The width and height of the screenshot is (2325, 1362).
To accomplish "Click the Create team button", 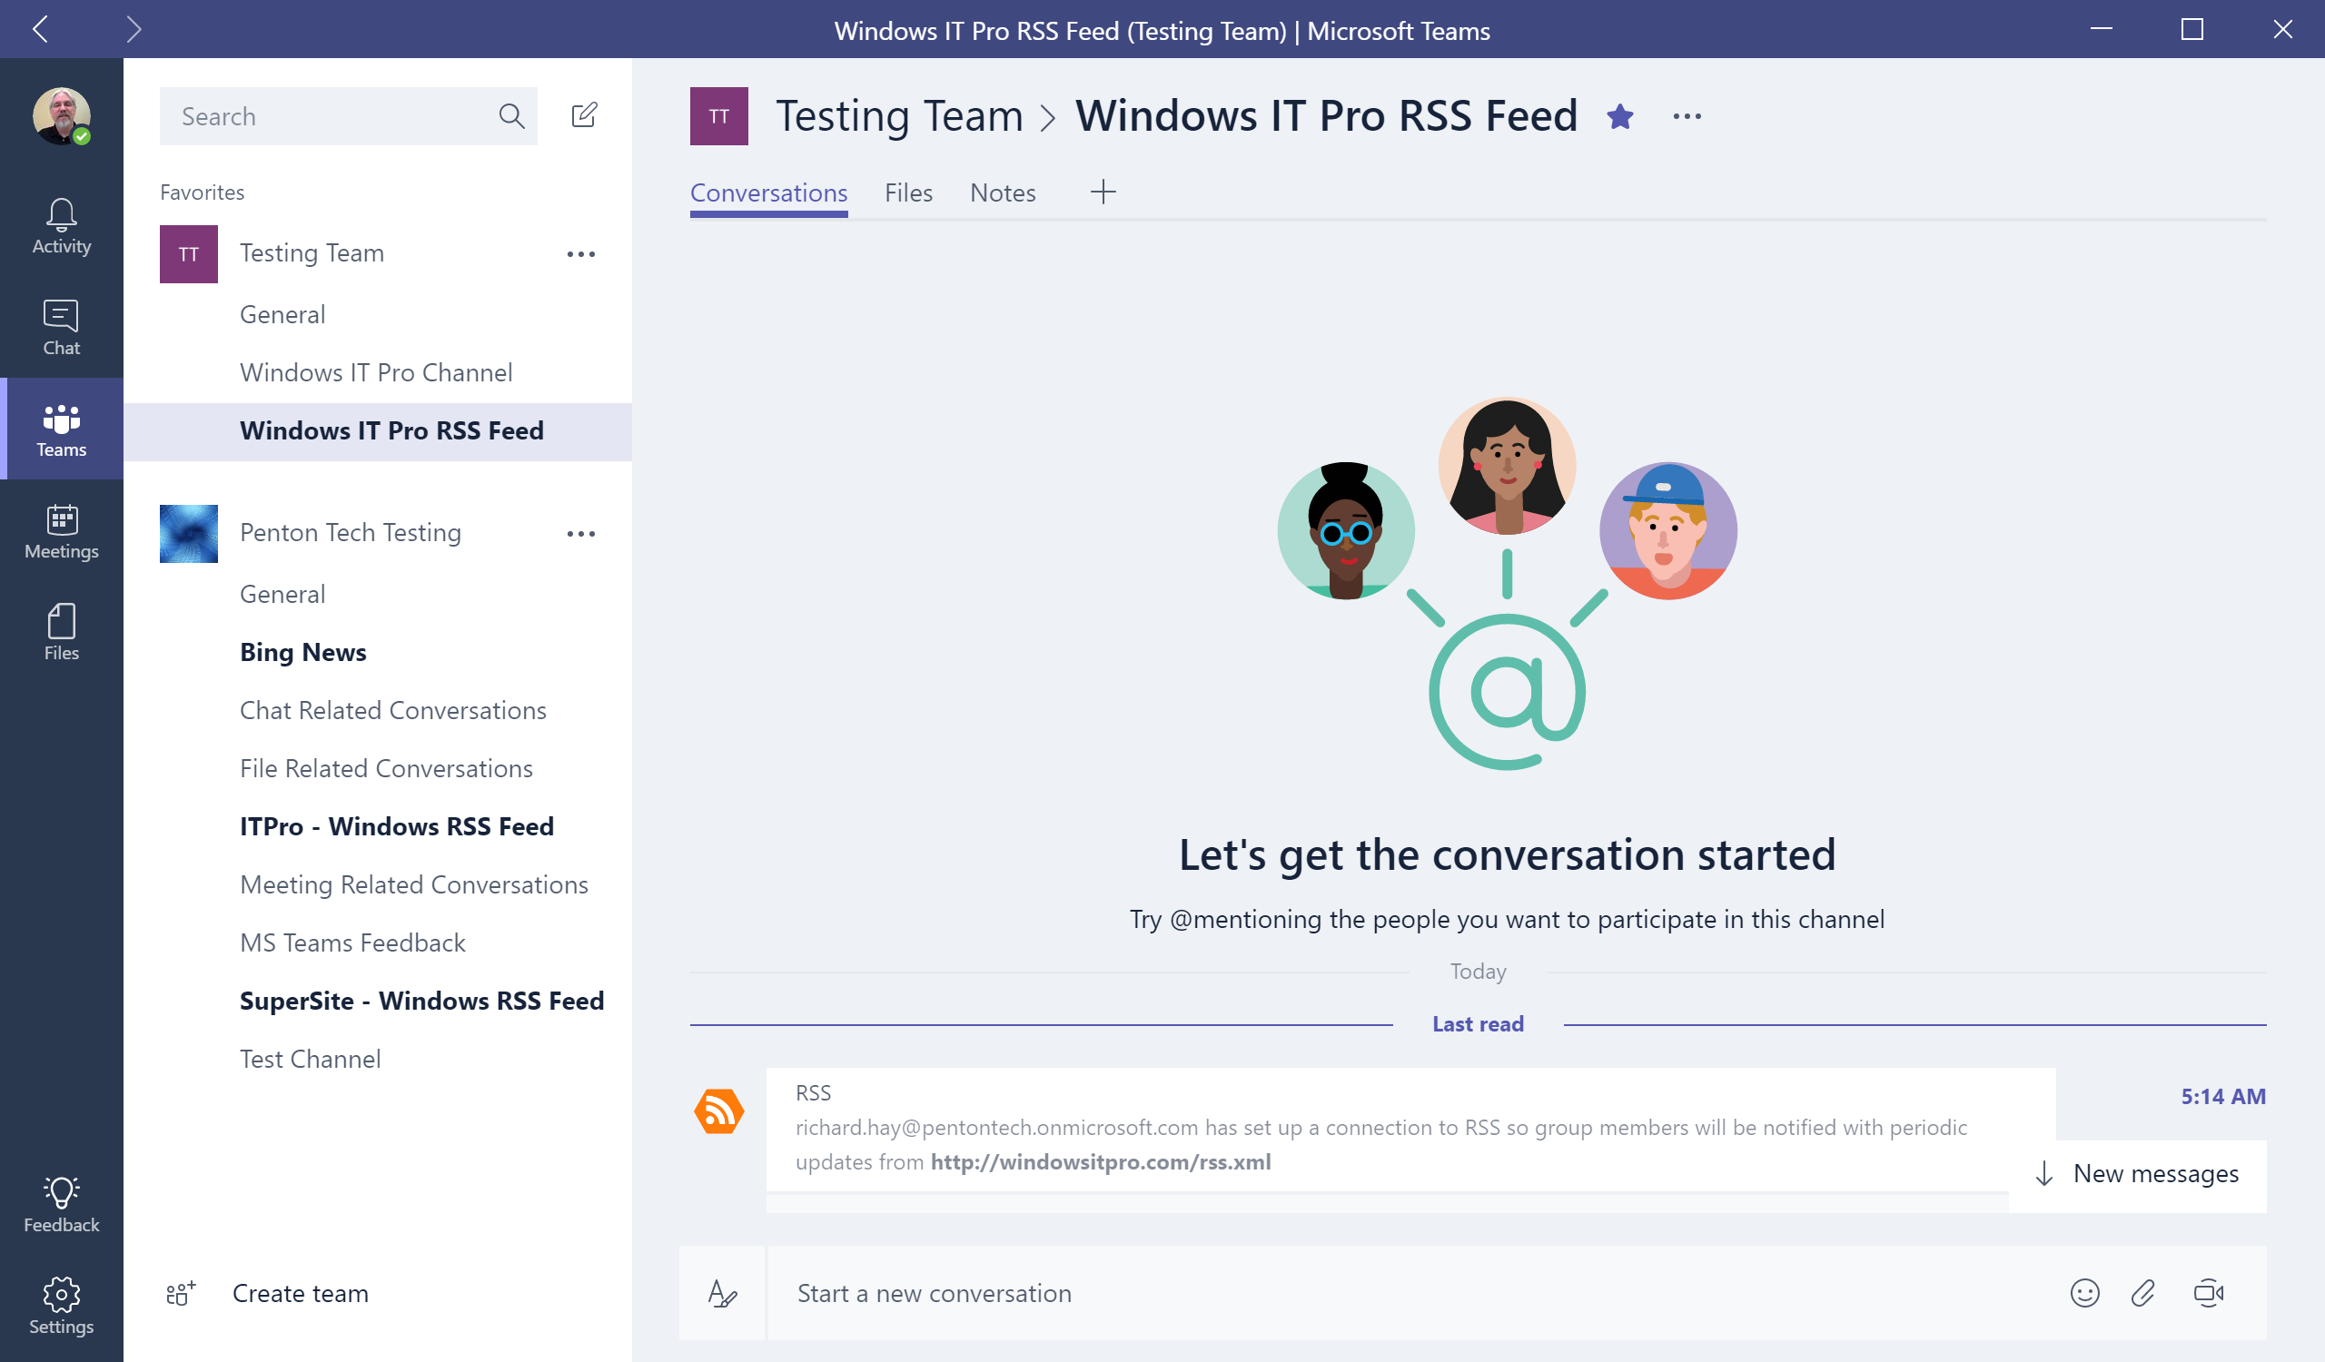I will pyautogui.click(x=299, y=1293).
